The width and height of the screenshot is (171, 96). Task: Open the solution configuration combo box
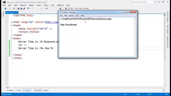click(53, 9)
